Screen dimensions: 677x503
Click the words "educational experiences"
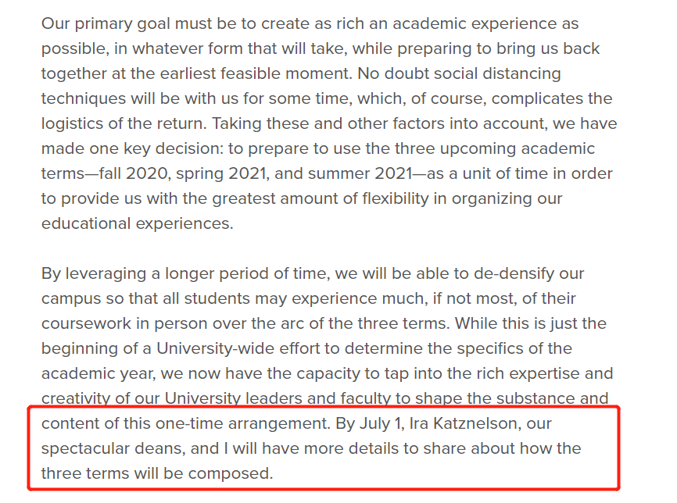click(138, 224)
